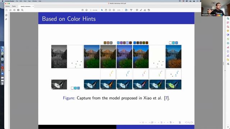Zoom out with the minus button
The image size is (230, 129).
pyautogui.click(x=110, y=10)
